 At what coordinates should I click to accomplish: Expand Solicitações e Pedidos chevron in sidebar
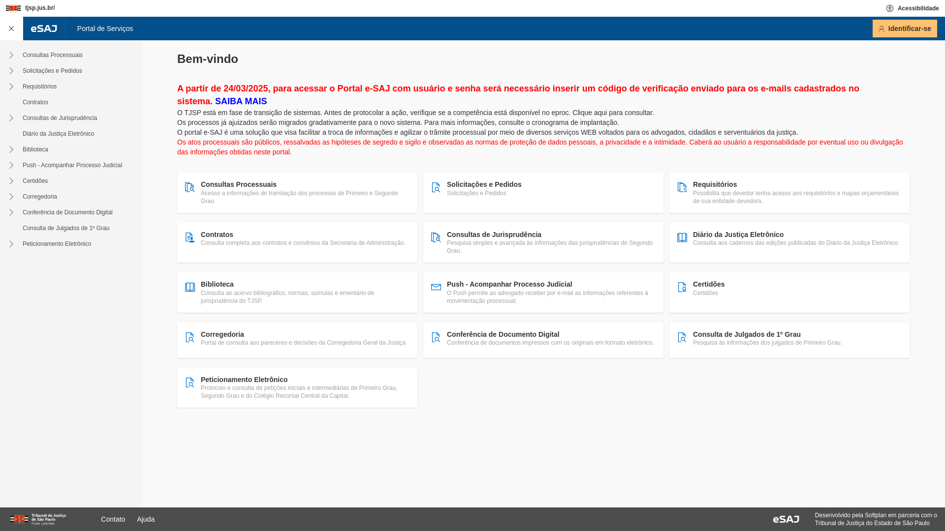coord(11,71)
